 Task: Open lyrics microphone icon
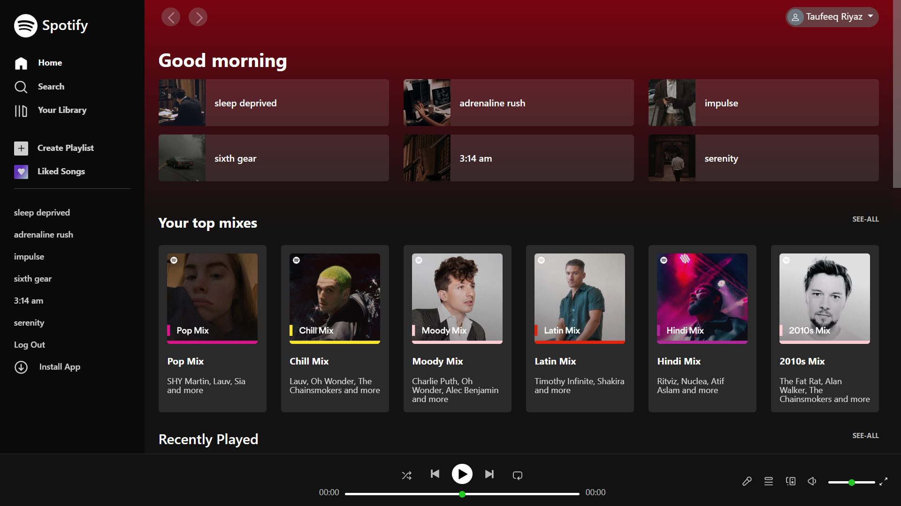747,481
